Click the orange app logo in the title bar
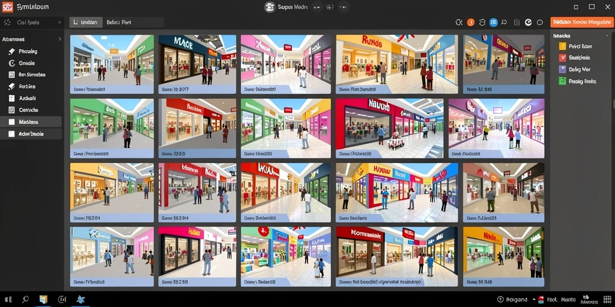The image size is (615, 307). point(7,7)
